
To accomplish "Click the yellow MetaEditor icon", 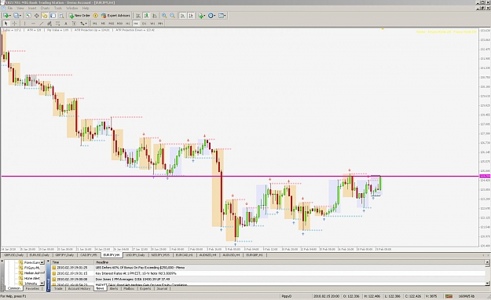I will point(95,16).
